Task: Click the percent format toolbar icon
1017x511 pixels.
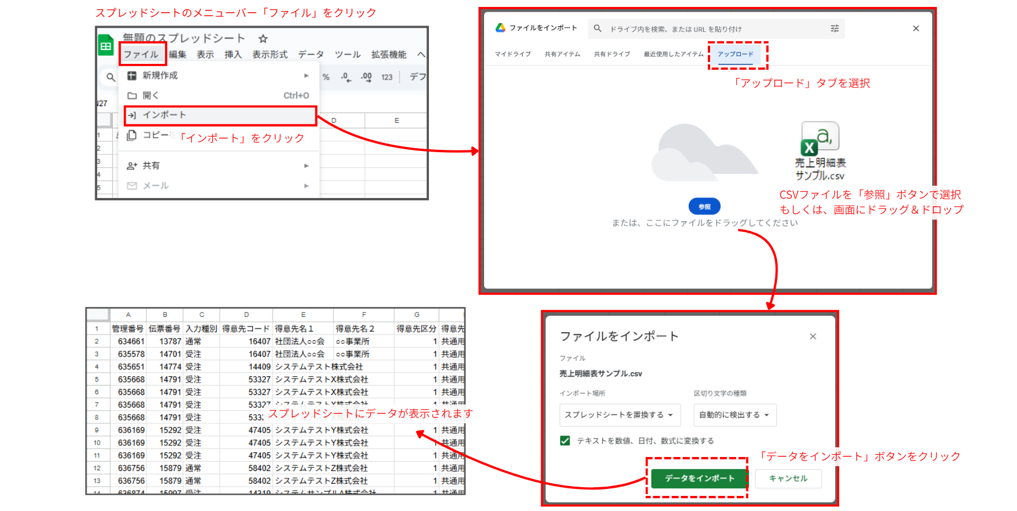Action: [326, 77]
